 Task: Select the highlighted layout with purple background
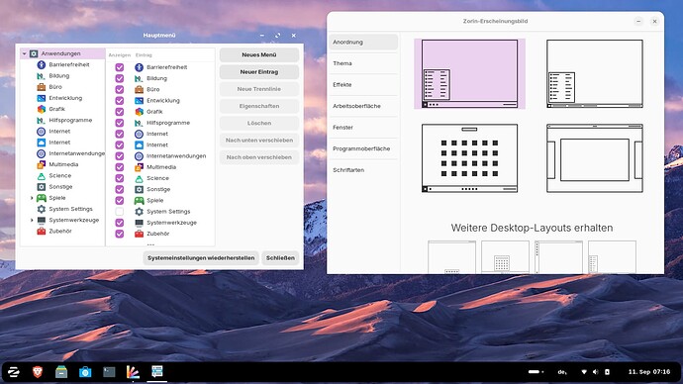(x=469, y=73)
